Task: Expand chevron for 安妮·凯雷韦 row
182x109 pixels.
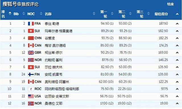Action: tap(177, 74)
